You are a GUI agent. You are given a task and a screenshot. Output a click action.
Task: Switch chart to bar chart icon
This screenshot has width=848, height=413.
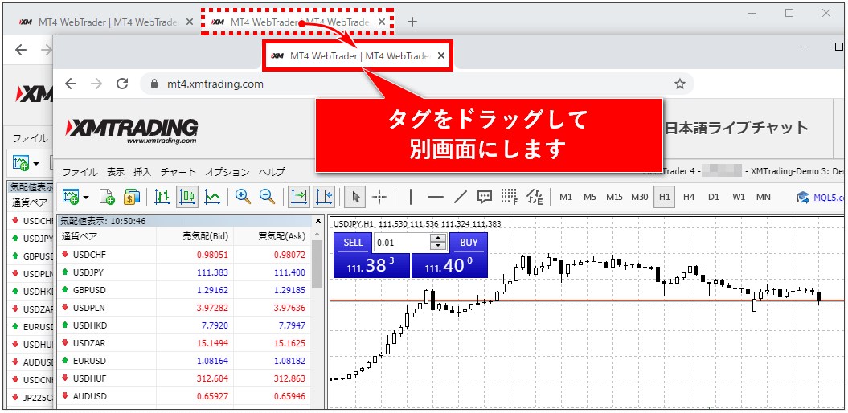(162, 197)
